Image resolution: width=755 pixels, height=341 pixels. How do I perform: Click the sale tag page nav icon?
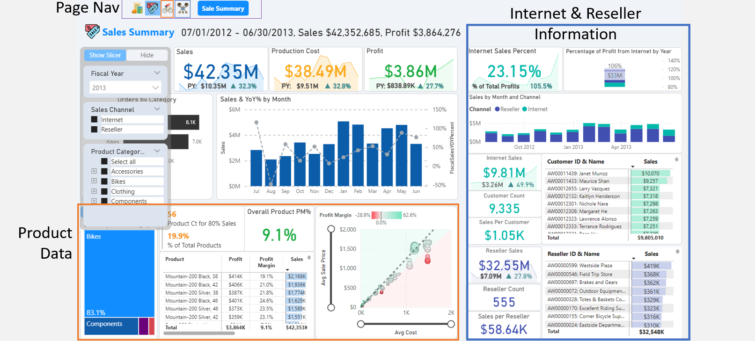(153, 8)
